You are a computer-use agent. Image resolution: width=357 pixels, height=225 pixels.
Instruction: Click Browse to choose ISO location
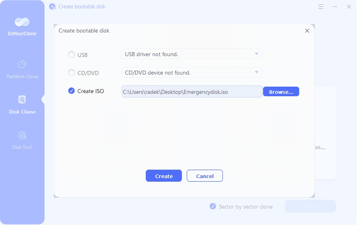coord(281,92)
